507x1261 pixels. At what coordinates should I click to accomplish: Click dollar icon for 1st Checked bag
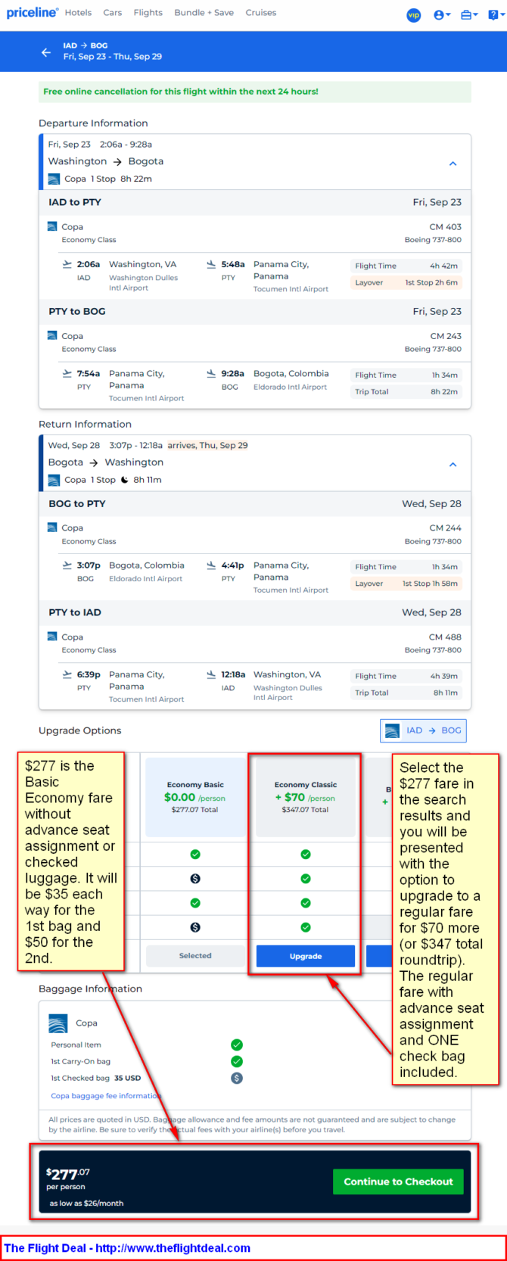point(237,1078)
